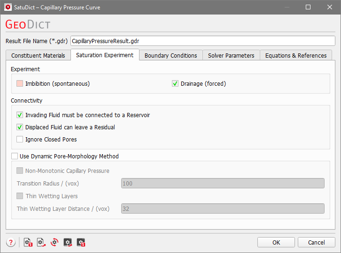The image size is (341, 253).
Task: Click the Cancel button
Action: (316, 242)
